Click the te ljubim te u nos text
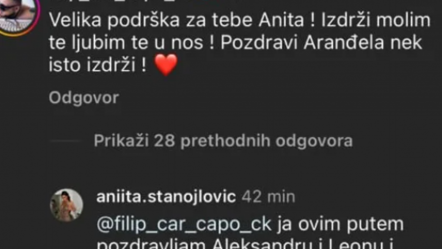Viewport: 442px width, 249px height. tap(126, 43)
